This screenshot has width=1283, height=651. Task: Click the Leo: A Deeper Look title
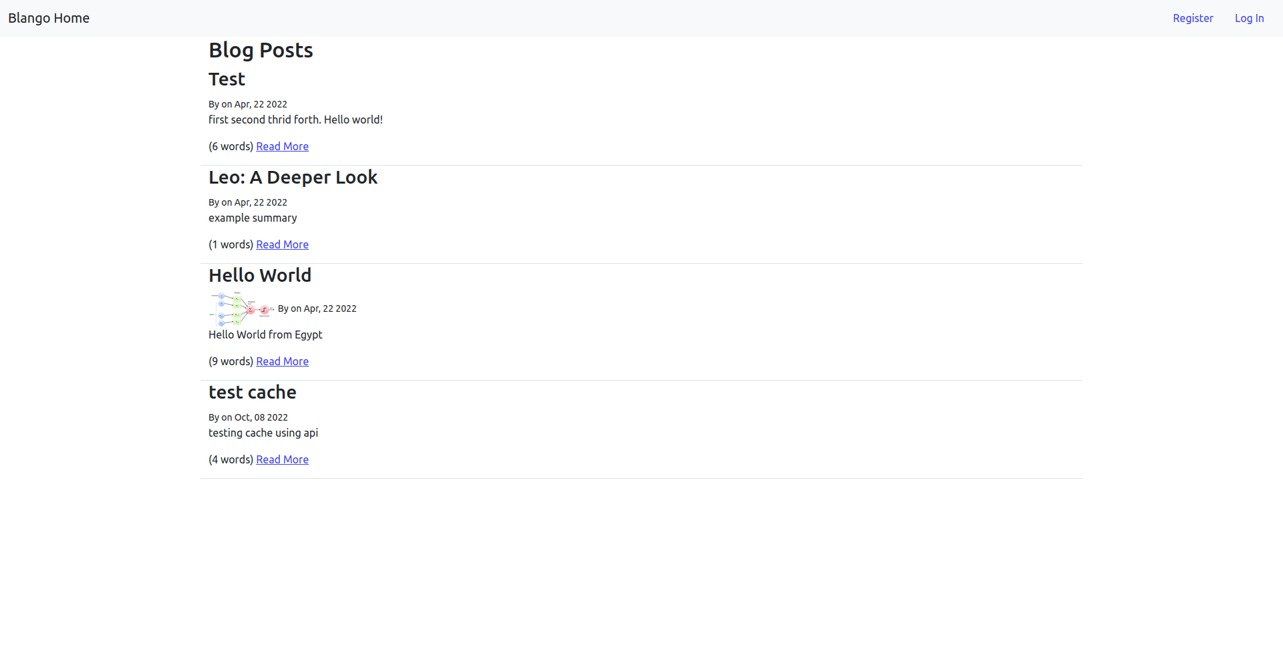pos(293,177)
